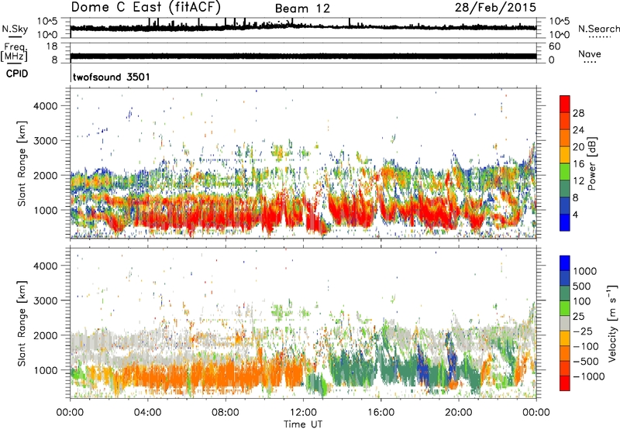Click the '28' value on Power colorbar
620x429 pixels.
pos(578,113)
